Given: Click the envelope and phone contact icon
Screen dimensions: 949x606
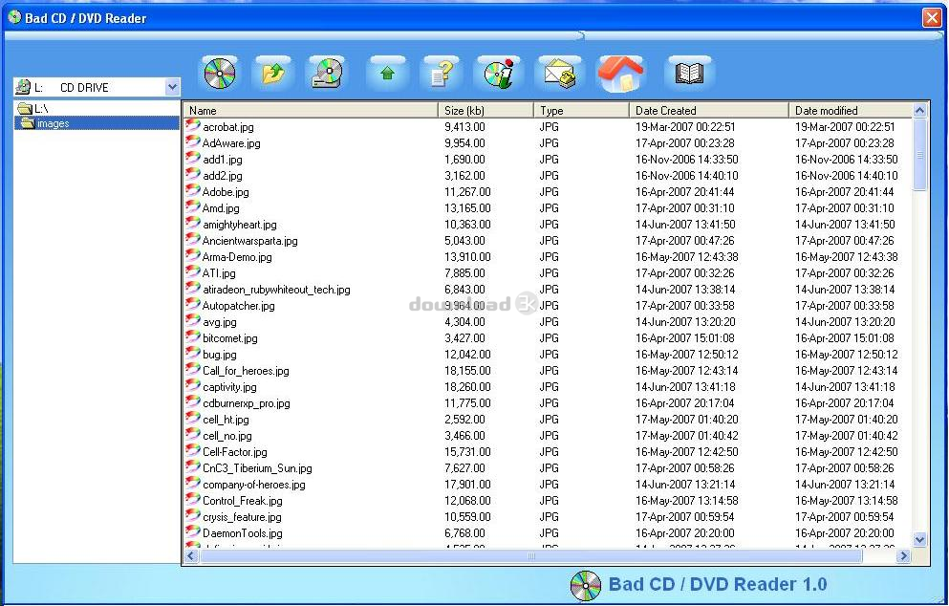Looking at the screenshot, I should click(x=560, y=74).
